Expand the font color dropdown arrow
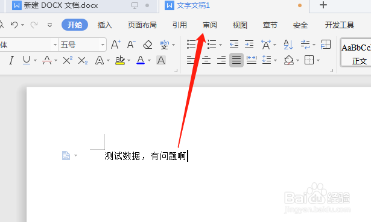Image resolution: width=371 pixels, height=222 pixels. coord(149,60)
